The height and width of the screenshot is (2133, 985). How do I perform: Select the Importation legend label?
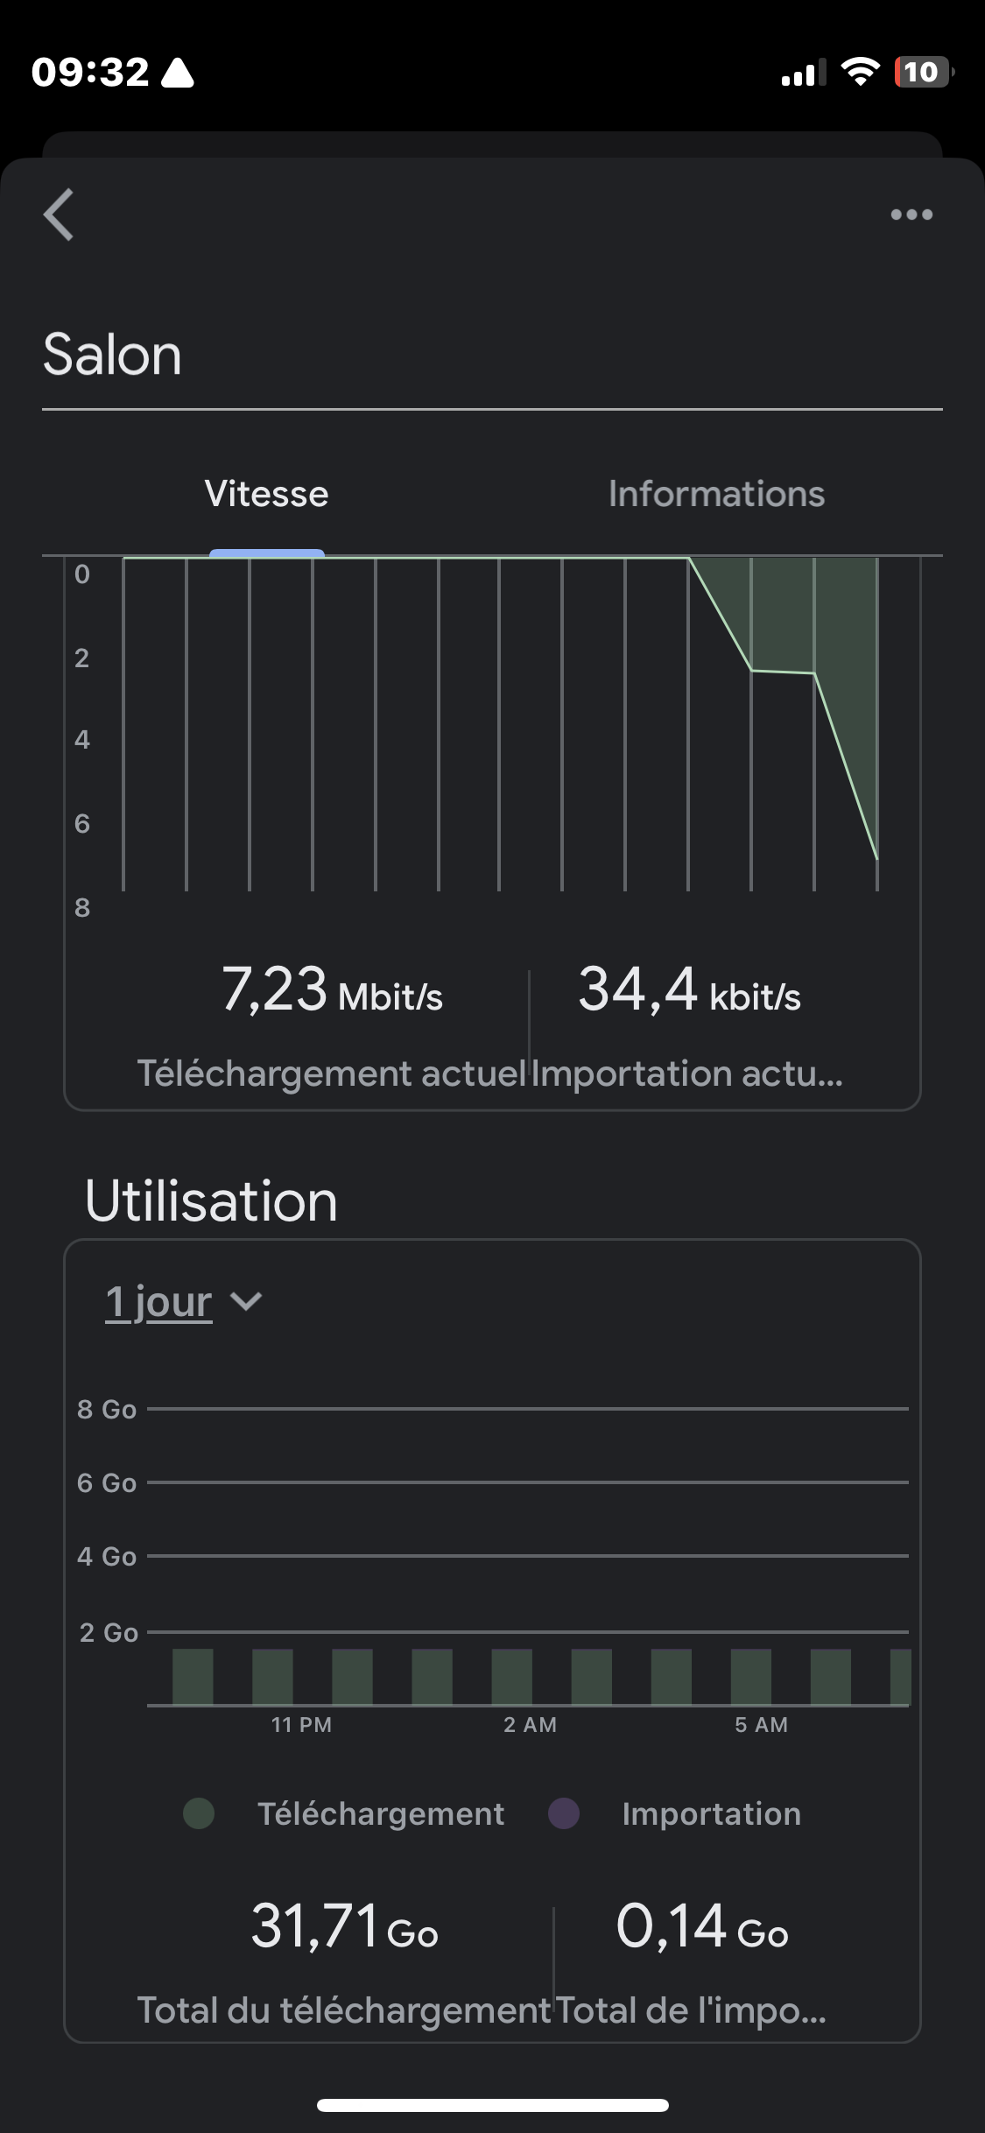711,1813
